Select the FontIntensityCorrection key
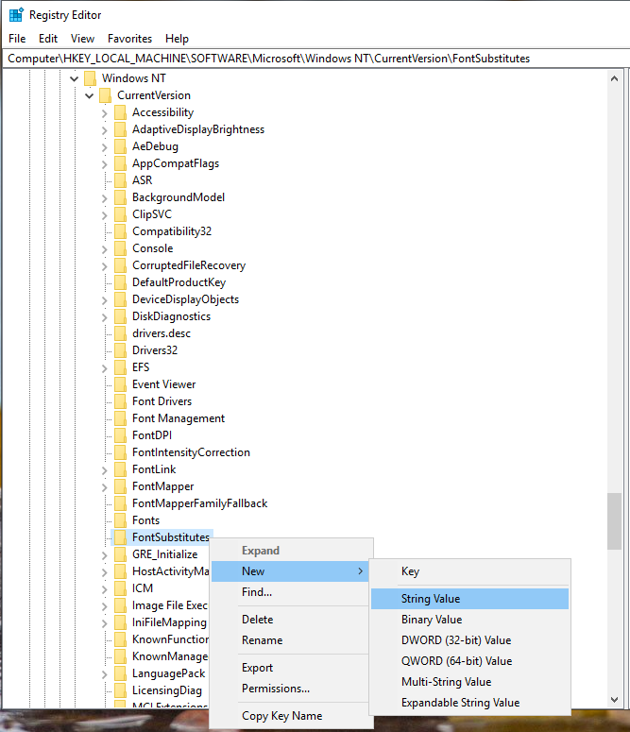 click(x=191, y=452)
